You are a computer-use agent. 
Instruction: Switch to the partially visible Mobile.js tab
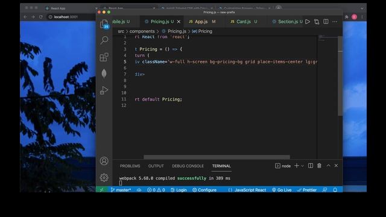(x=121, y=22)
